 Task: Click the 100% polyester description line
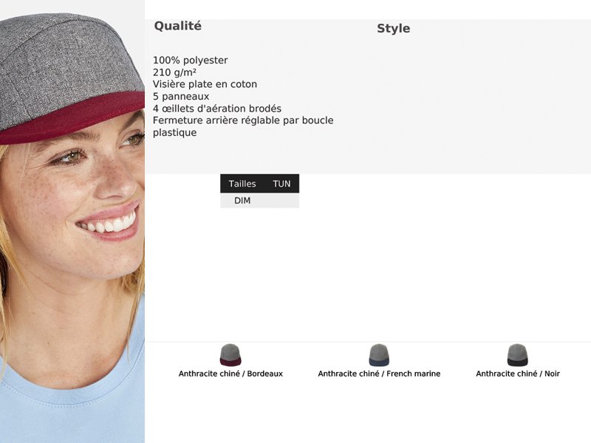[191, 61]
